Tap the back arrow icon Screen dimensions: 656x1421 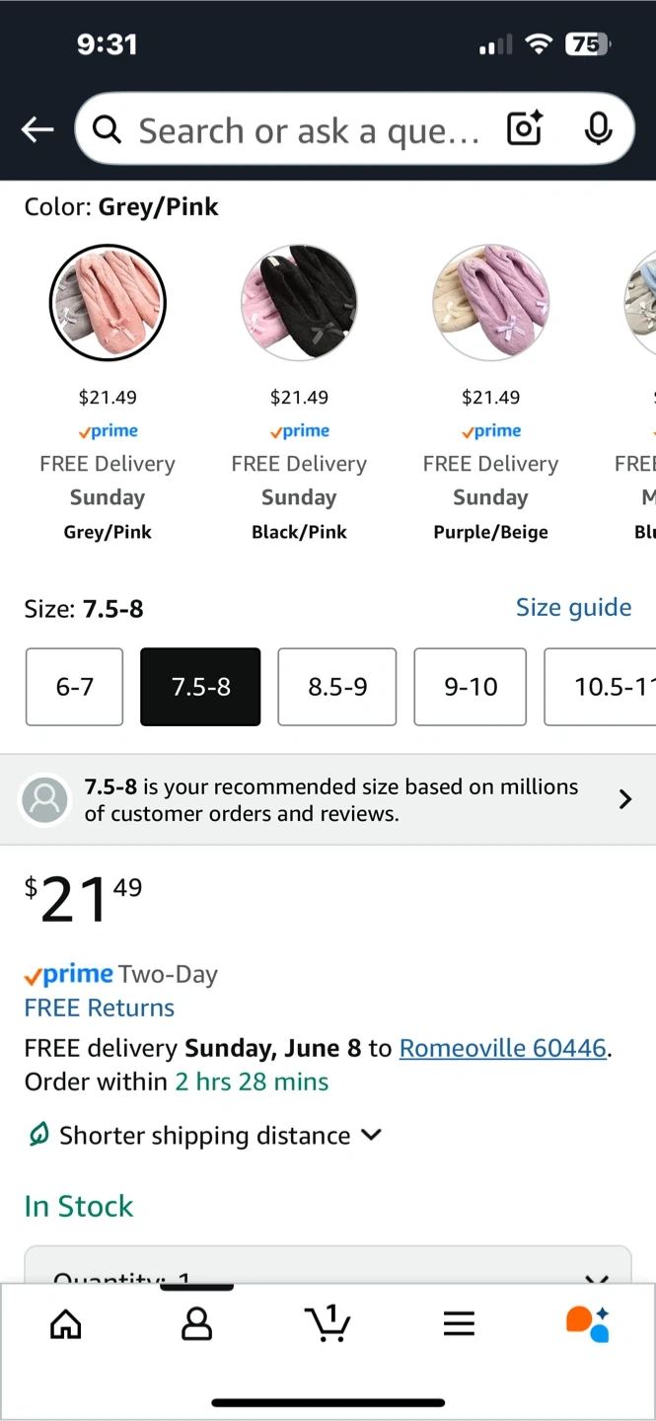(x=37, y=129)
